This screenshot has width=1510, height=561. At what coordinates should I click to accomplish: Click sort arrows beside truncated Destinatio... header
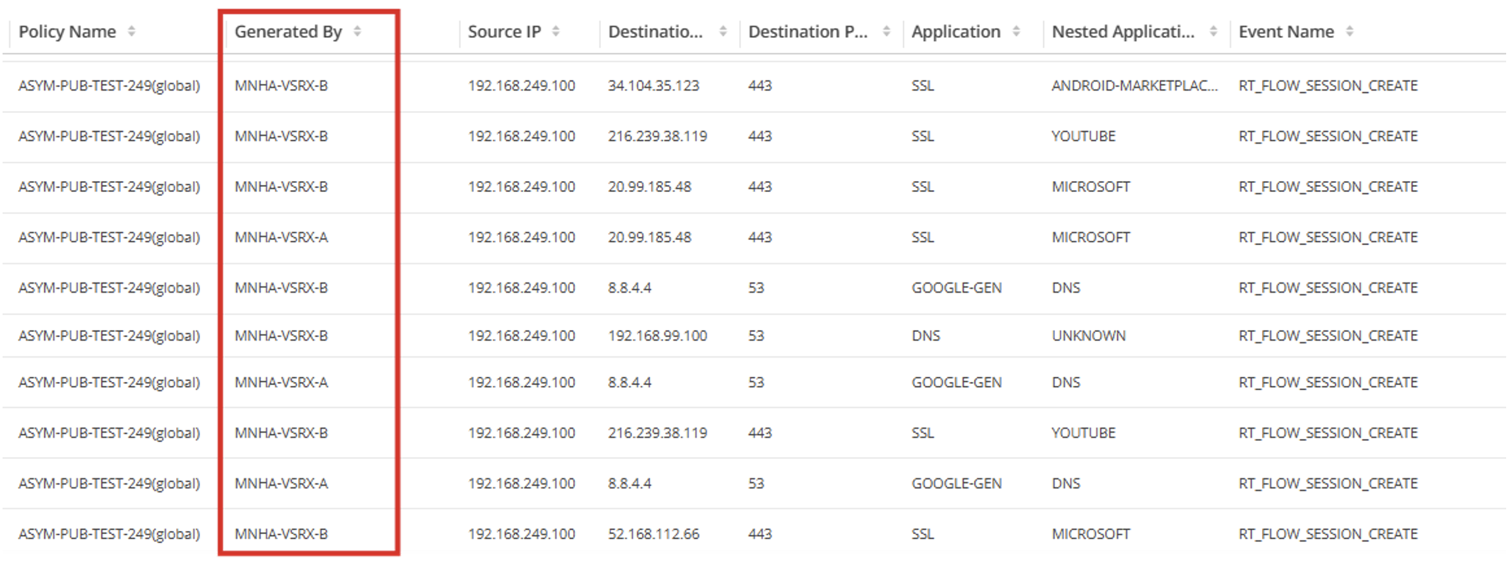pyautogui.click(x=723, y=31)
